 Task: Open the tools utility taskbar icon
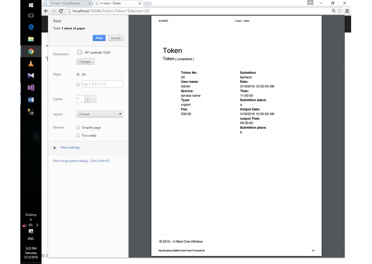(31, 112)
